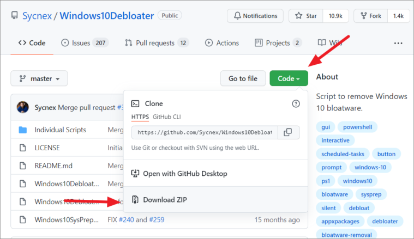
Task: Click the scheduled-tasks topic tag
Action: (343, 154)
